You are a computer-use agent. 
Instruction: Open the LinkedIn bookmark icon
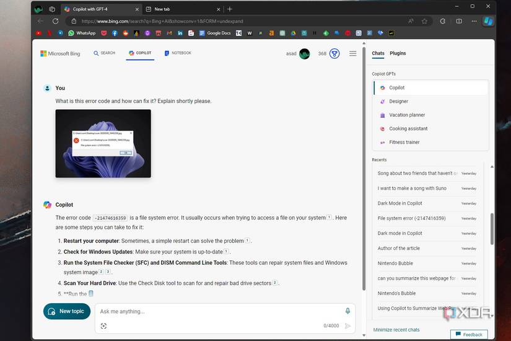[x=180, y=33]
